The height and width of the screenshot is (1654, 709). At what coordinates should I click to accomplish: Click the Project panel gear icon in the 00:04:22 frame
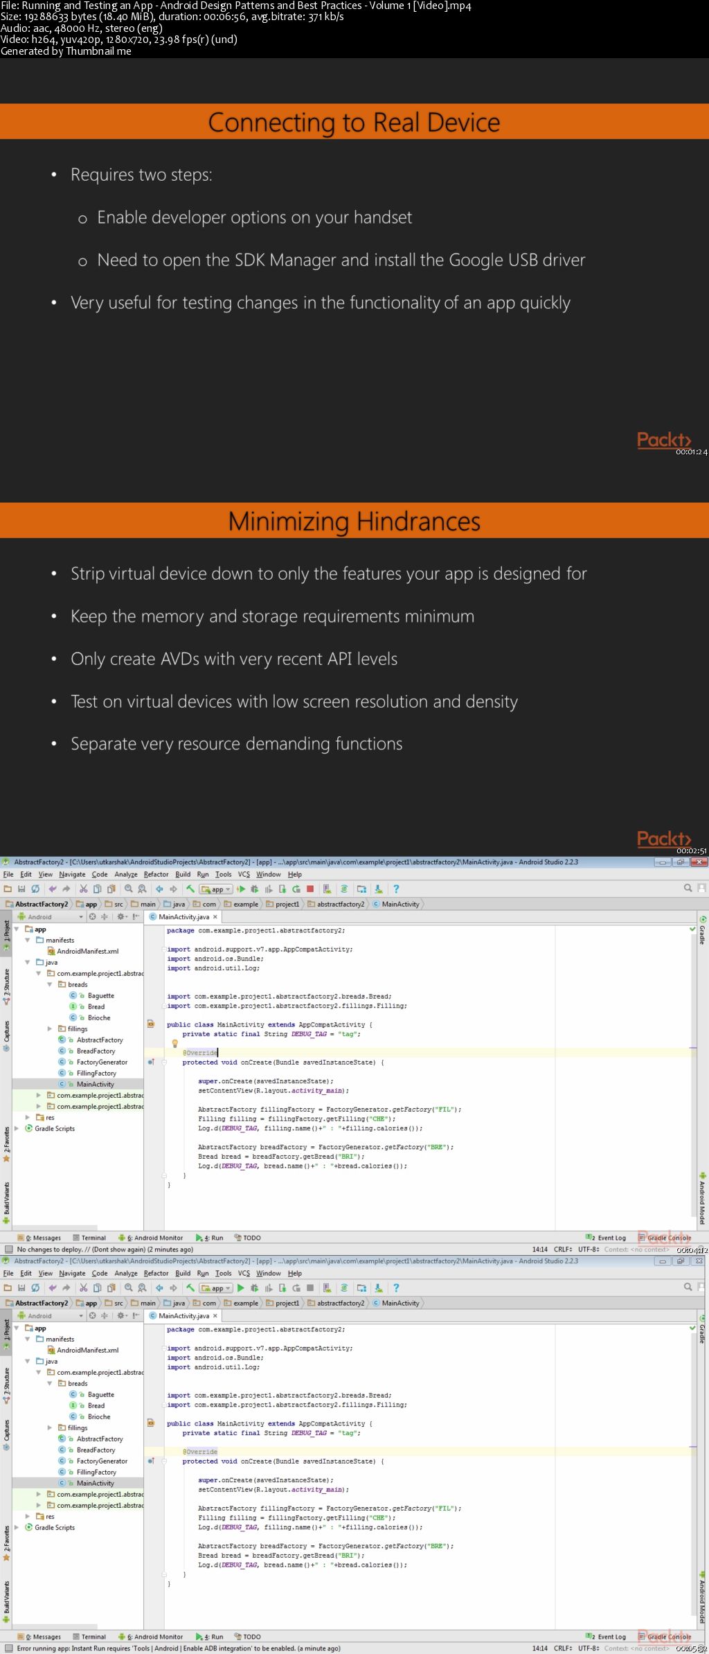[x=120, y=916]
